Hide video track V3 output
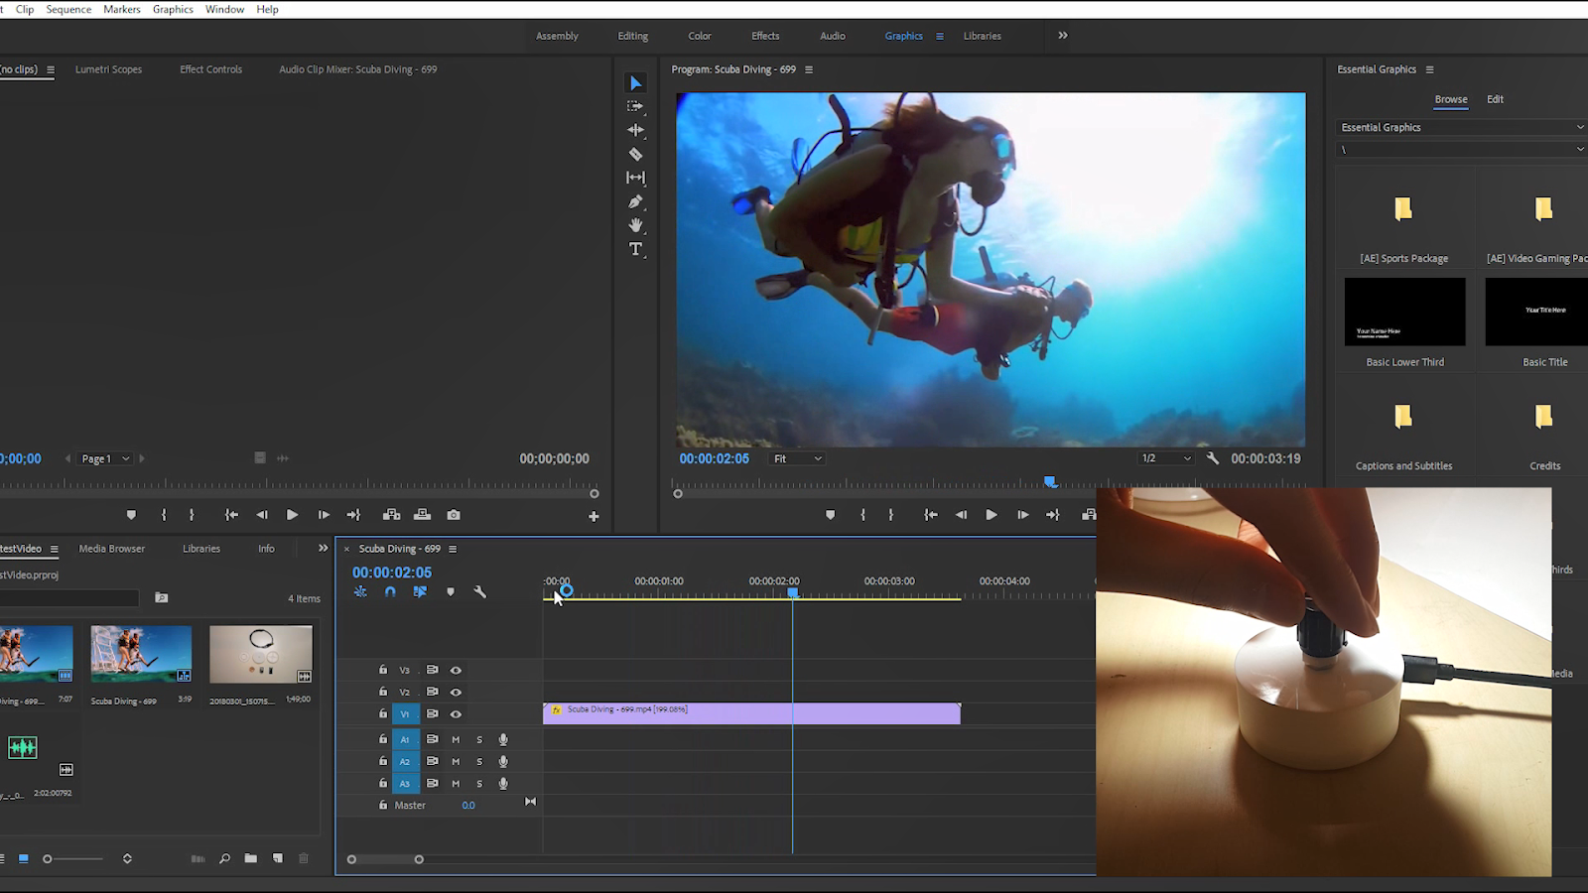The image size is (1588, 893). [x=456, y=671]
